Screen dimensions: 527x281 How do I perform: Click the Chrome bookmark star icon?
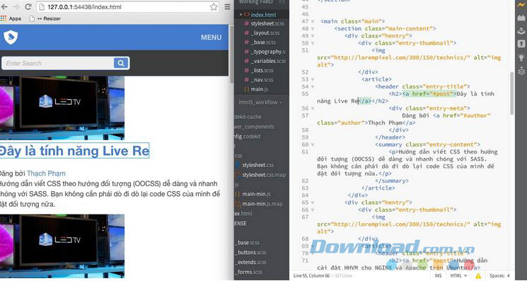click(214, 6)
